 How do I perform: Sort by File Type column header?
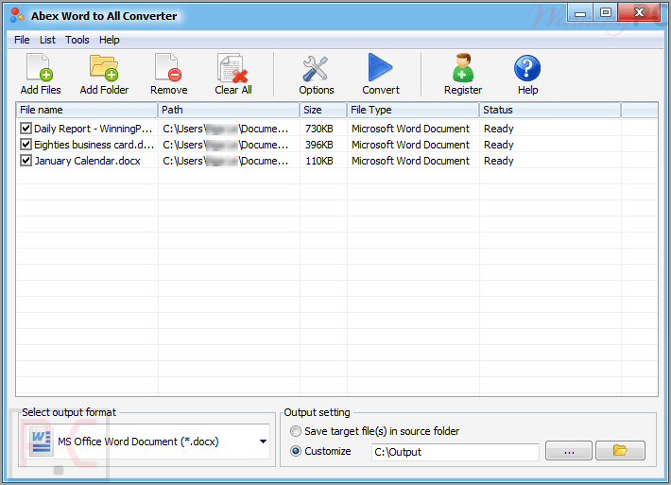click(x=413, y=110)
